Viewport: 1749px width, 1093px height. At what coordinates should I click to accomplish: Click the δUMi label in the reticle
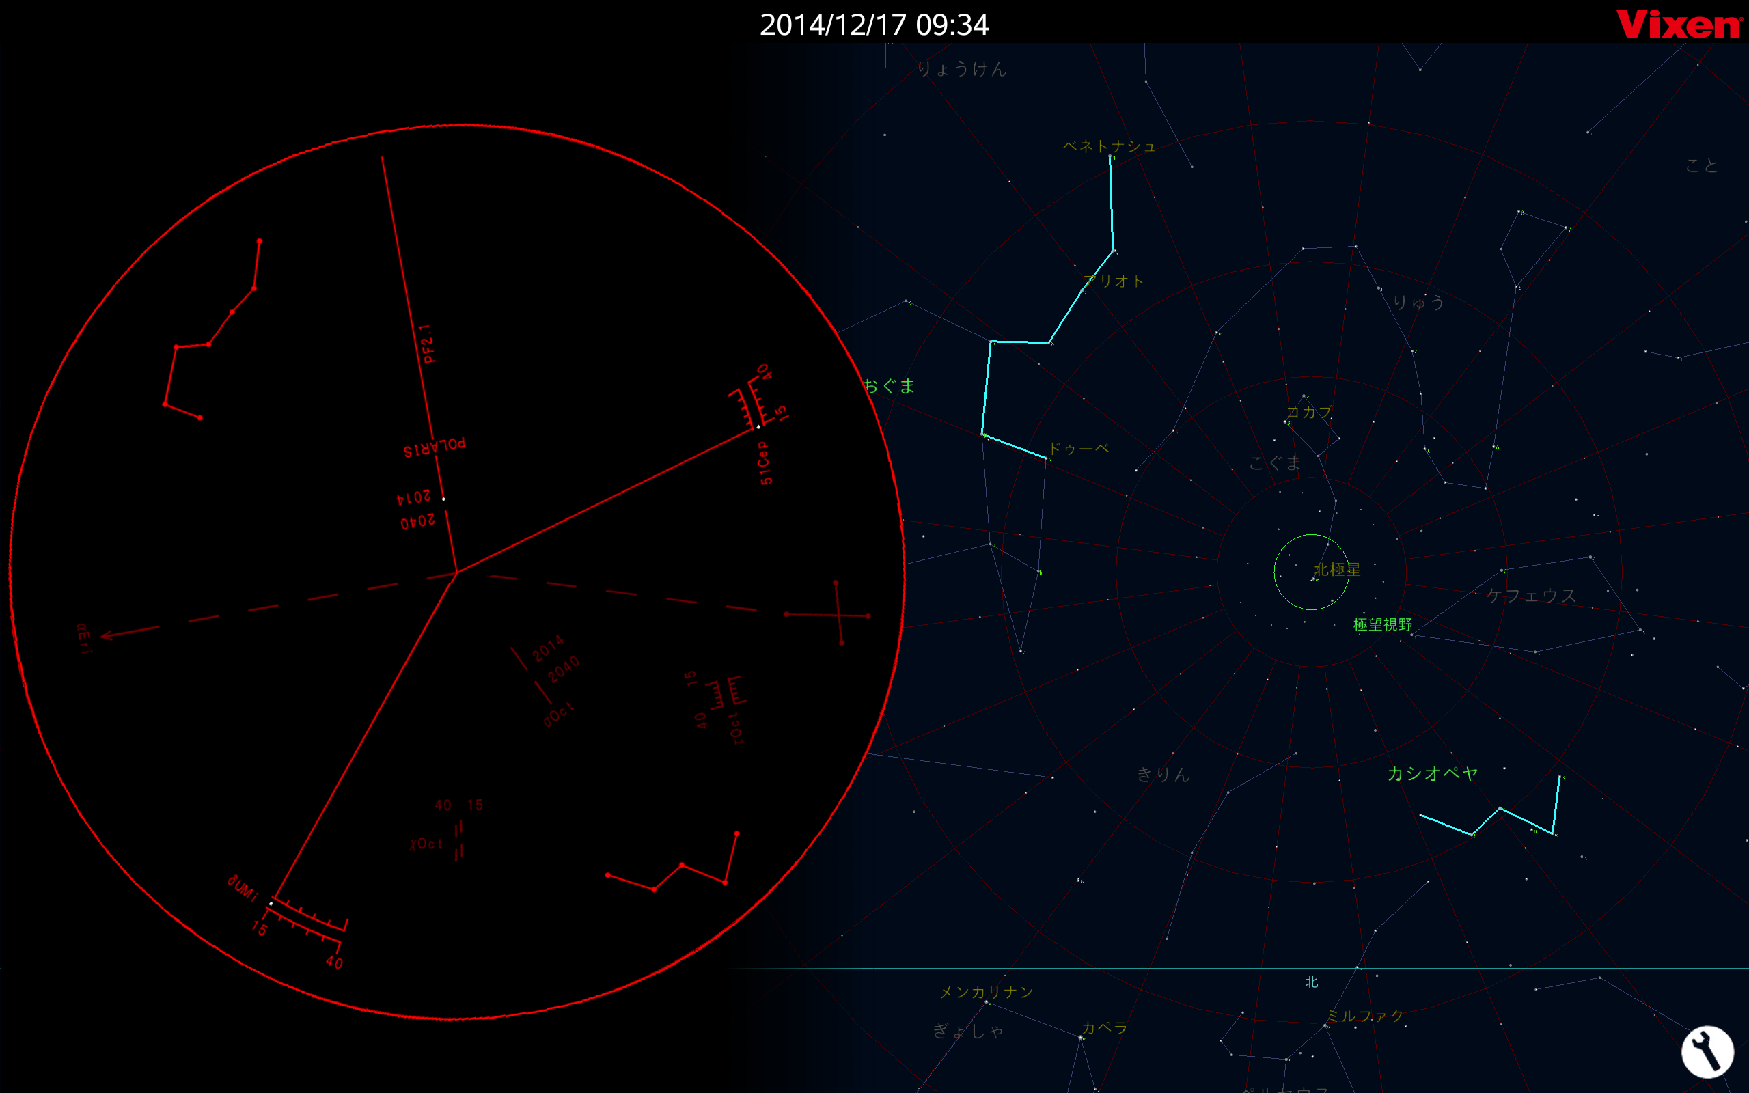(242, 889)
